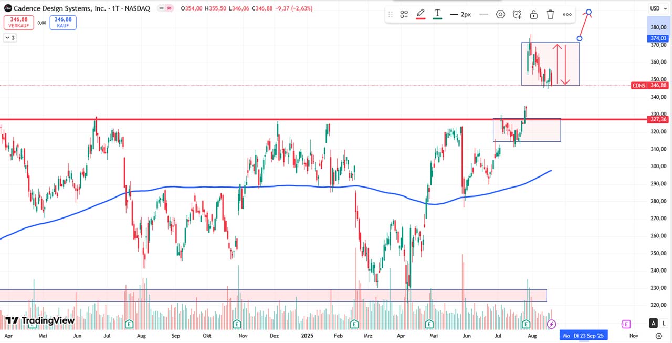Grab the floating toolbar's dotted drag handle
Image resolution: width=672 pixels, height=343 pixels.
coord(390,14)
